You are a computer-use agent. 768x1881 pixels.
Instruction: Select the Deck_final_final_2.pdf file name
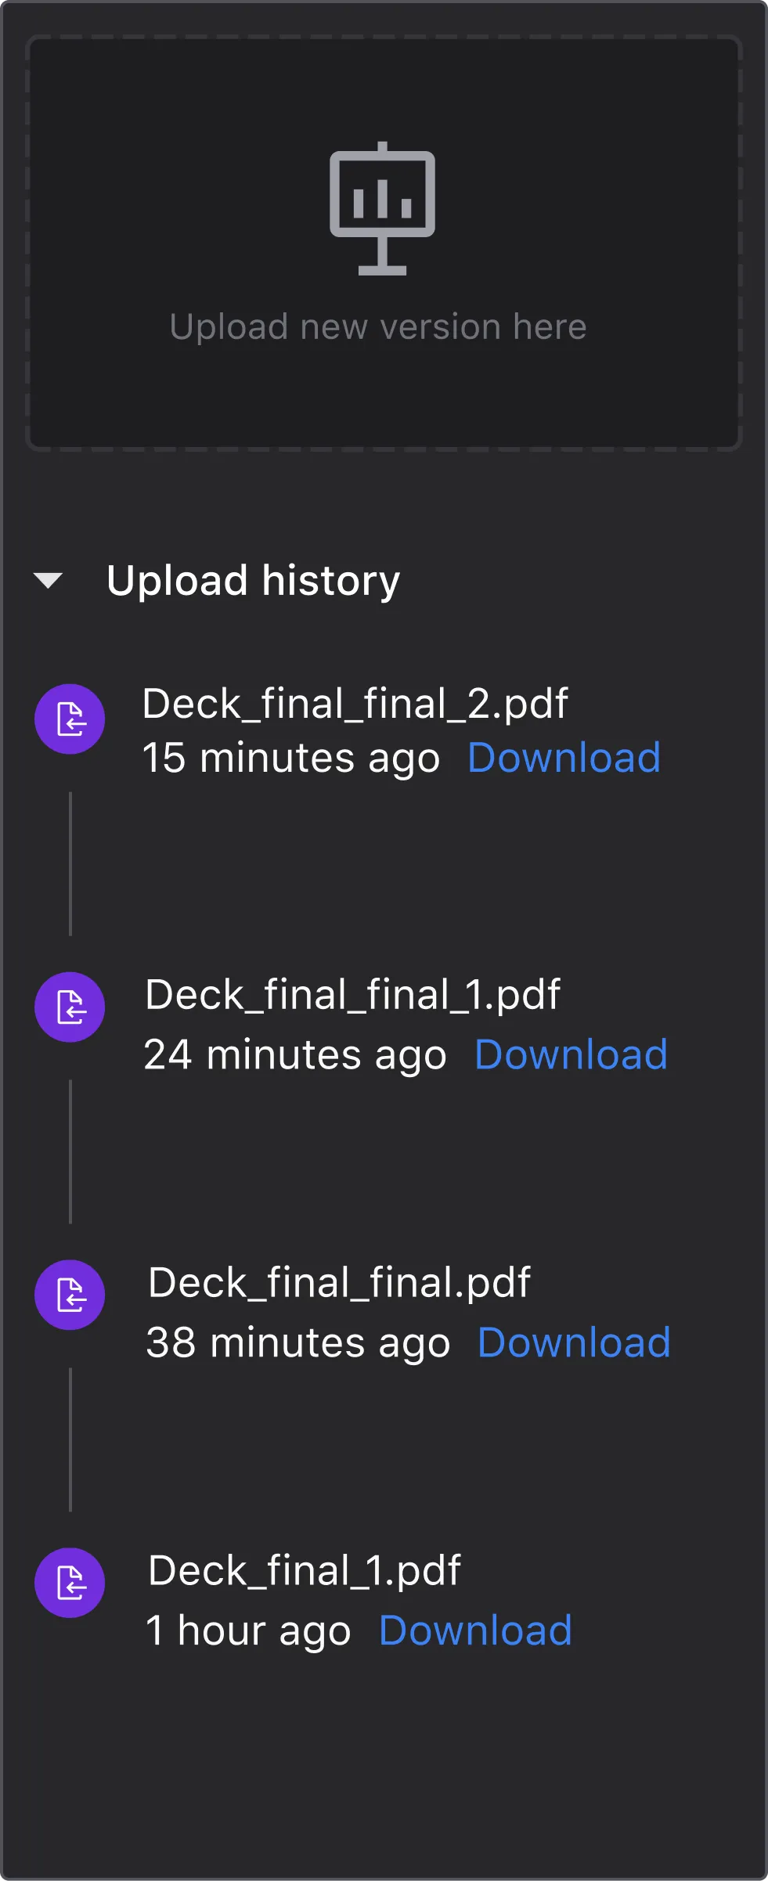(355, 703)
